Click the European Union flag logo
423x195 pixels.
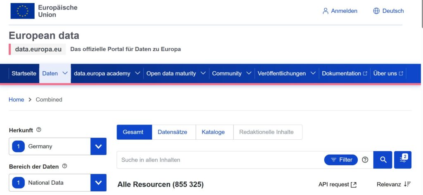22,11
